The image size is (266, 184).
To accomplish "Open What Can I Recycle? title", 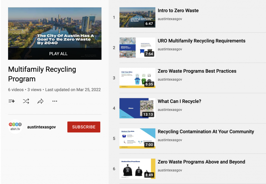I will pyautogui.click(x=179, y=101).
